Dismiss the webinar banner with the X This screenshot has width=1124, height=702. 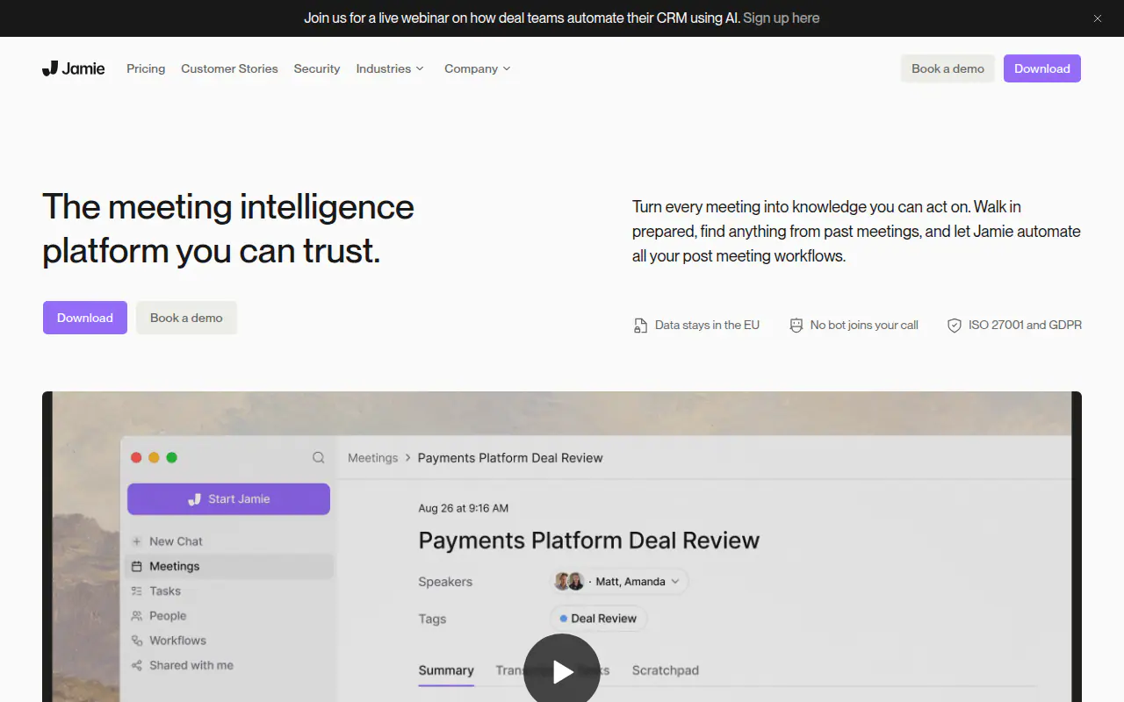[1098, 18]
